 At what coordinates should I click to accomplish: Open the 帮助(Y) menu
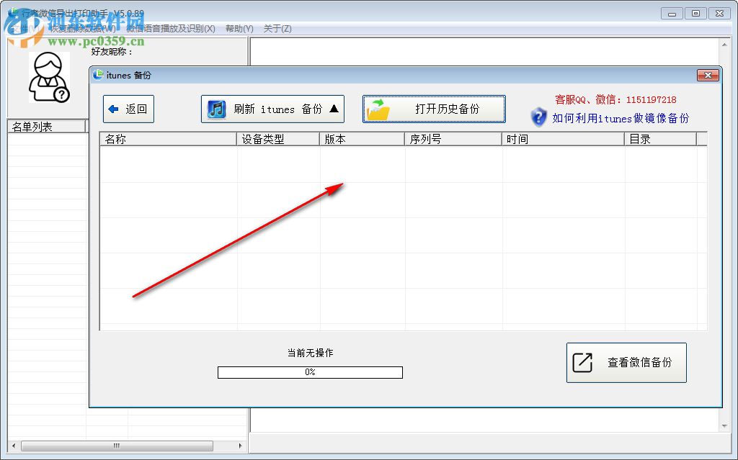pyautogui.click(x=240, y=28)
